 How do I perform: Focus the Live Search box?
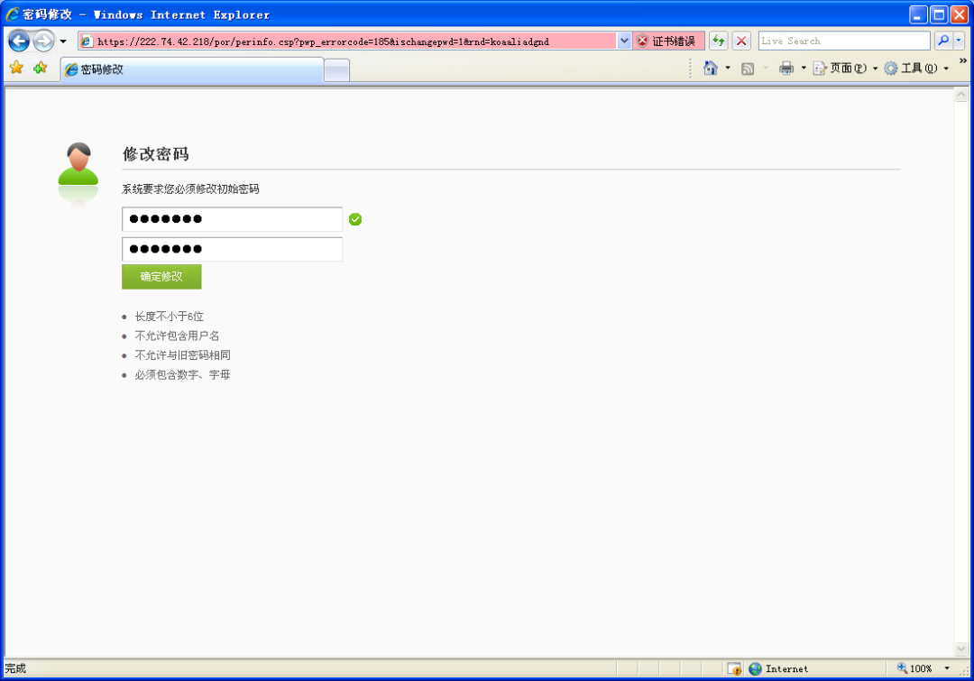(843, 41)
